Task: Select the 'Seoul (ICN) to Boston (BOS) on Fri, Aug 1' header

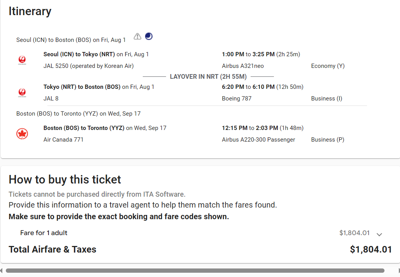Action: click(x=71, y=40)
